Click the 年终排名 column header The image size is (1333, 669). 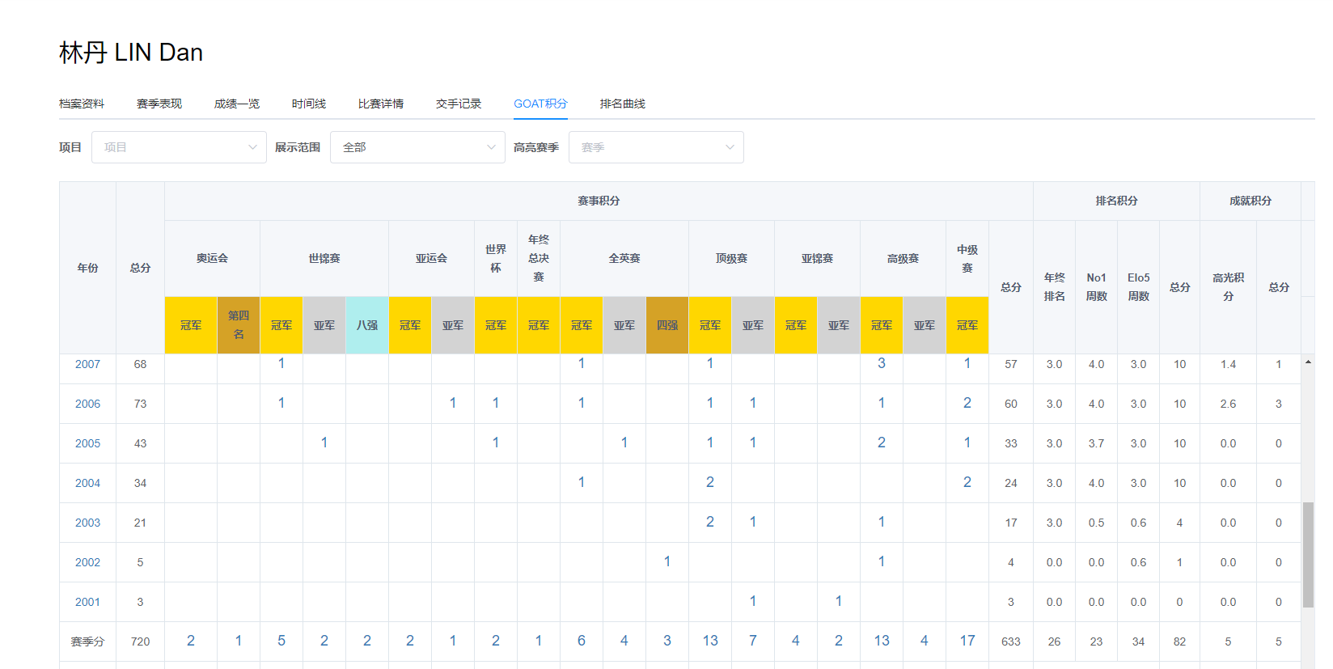[1054, 287]
